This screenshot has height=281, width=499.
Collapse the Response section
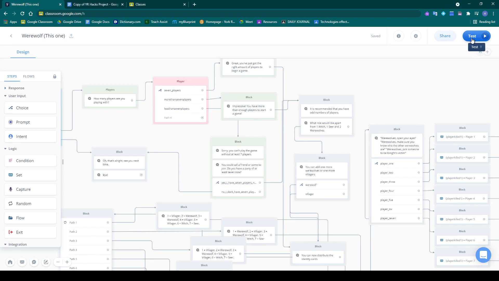coord(16,88)
